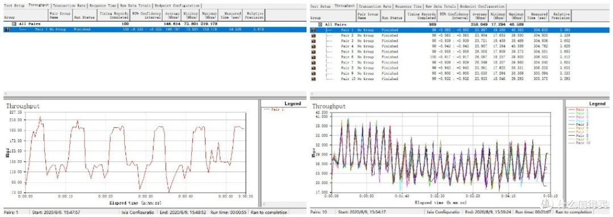The height and width of the screenshot is (217, 613).
Task: Click the Pair 9 row icon
Action: [x=313, y=73]
